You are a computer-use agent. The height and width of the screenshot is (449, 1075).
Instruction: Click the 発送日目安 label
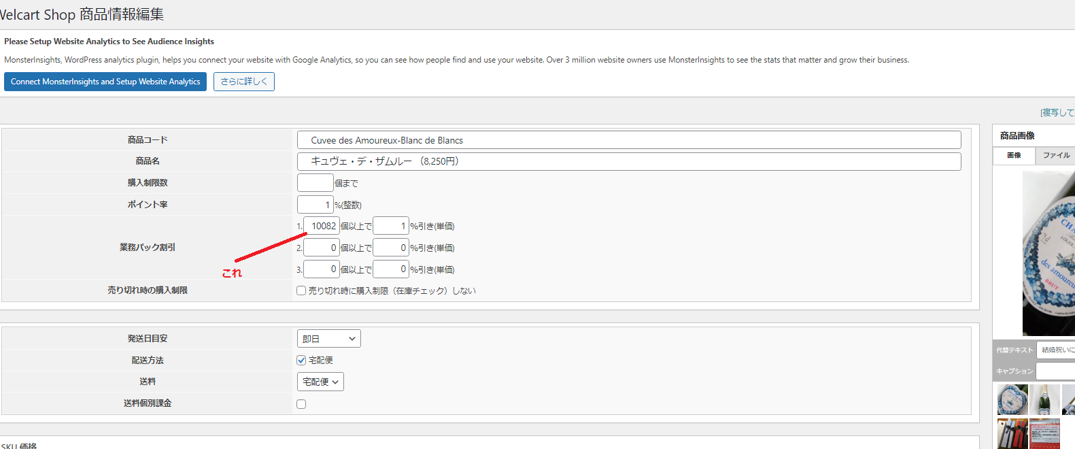(x=148, y=338)
